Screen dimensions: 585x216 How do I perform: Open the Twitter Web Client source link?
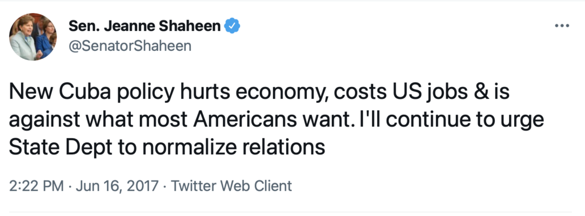point(231,185)
